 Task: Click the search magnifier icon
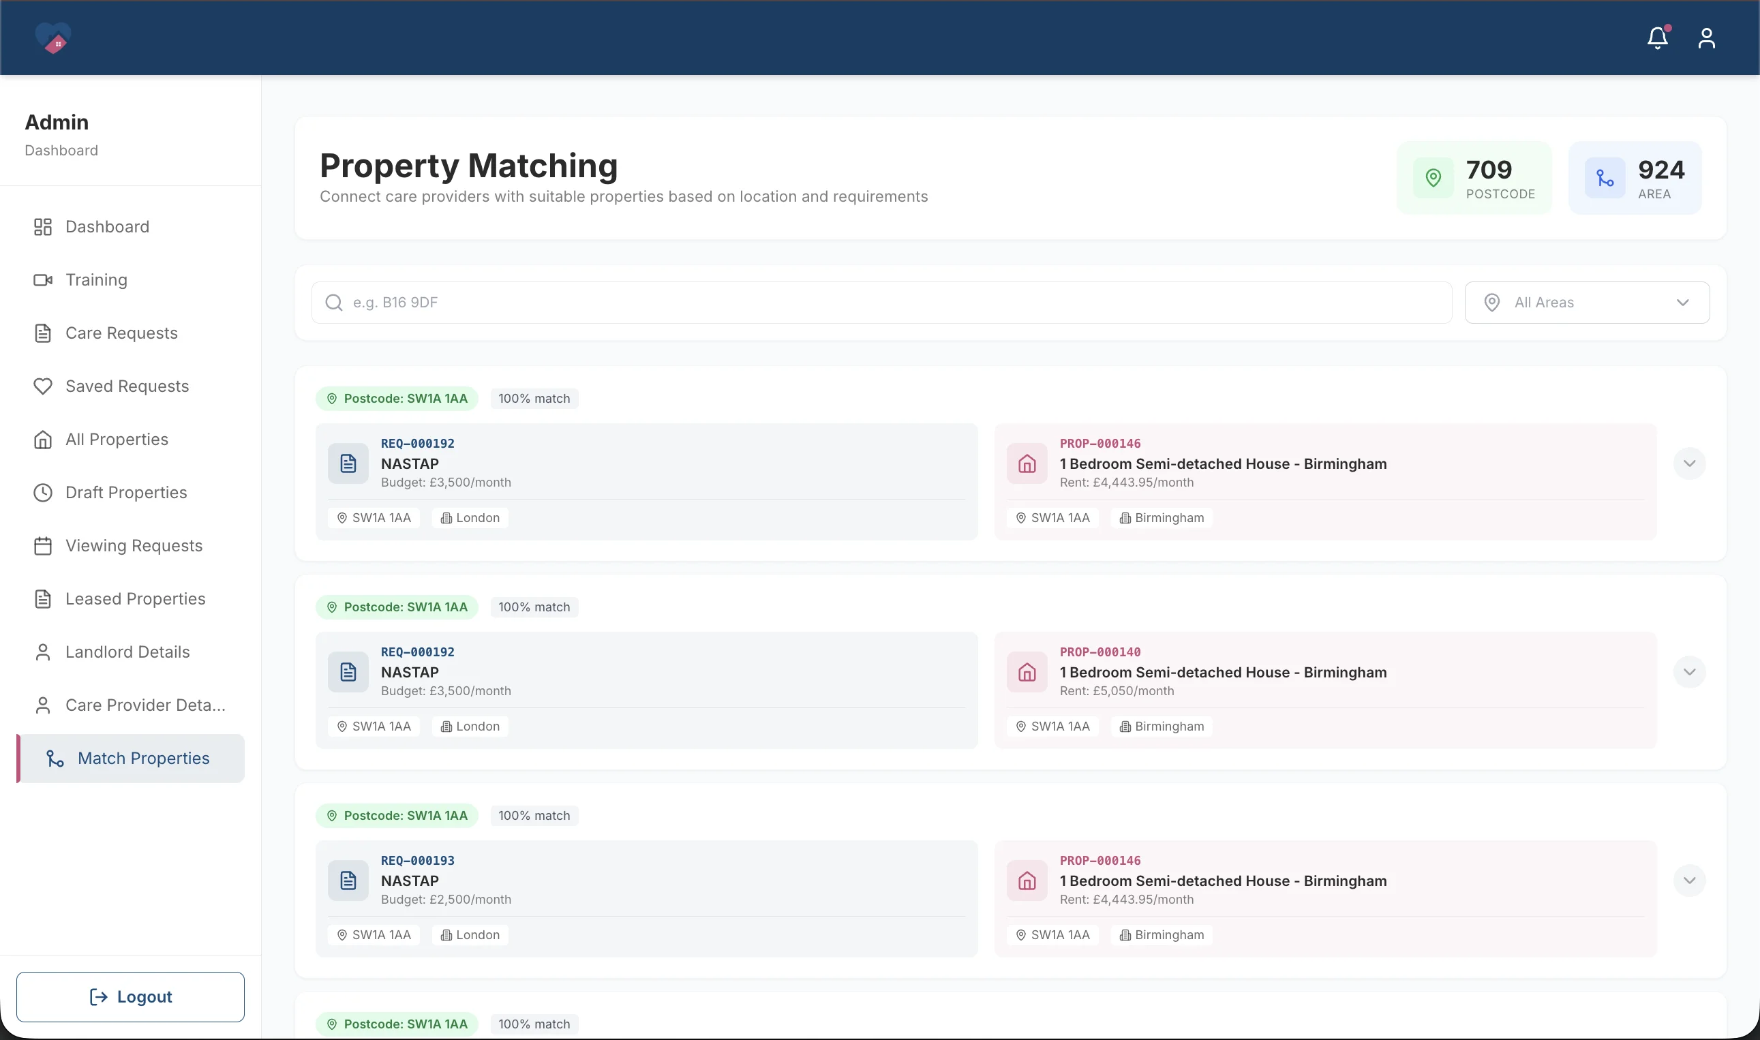pos(333,302)
